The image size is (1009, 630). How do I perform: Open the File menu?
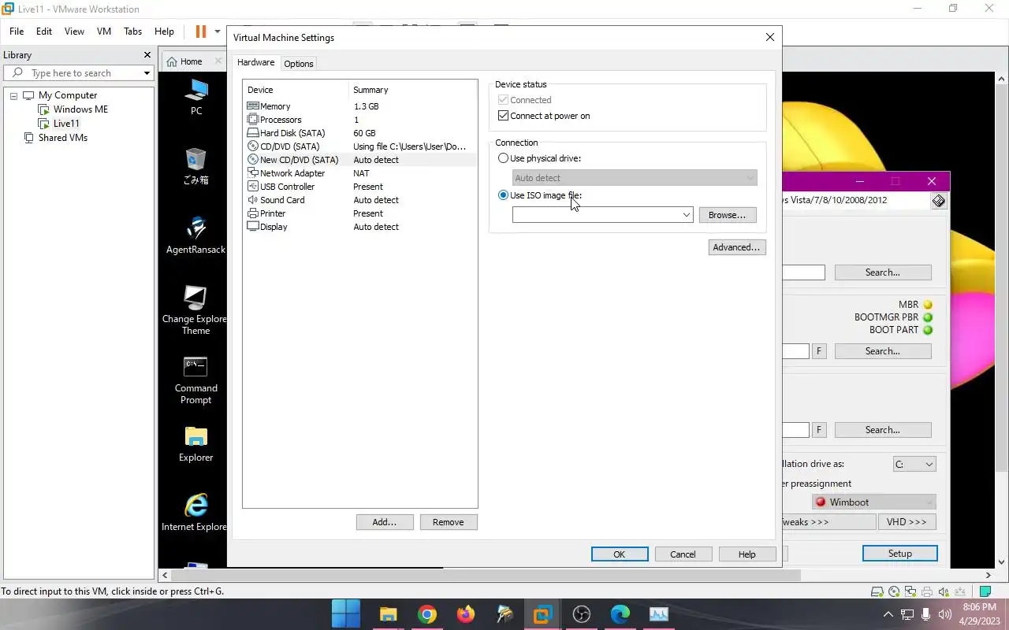17,31
